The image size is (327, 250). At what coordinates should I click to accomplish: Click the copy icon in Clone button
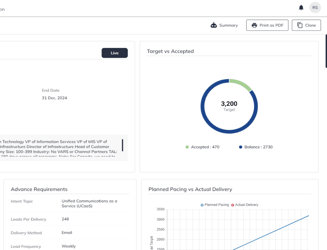point(300,25)
